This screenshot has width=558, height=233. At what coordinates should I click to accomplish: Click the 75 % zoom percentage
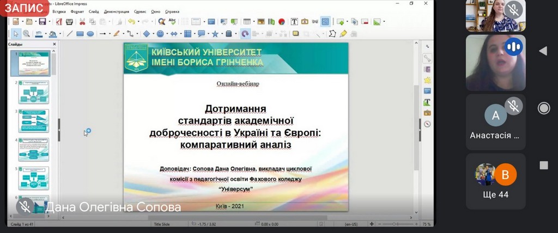[x=427, y=224]
